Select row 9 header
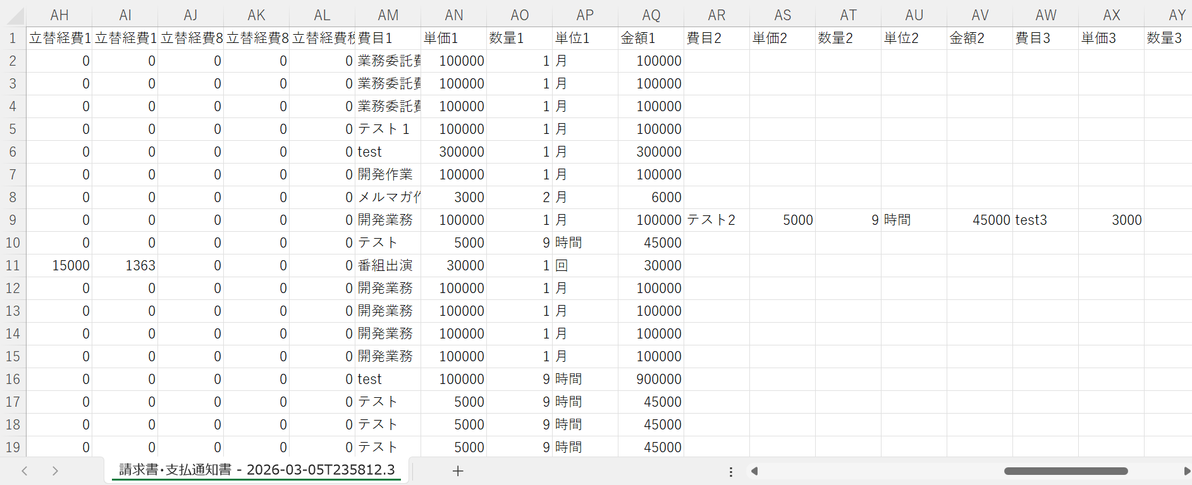The image size is (1192, 485). (13, 220)
